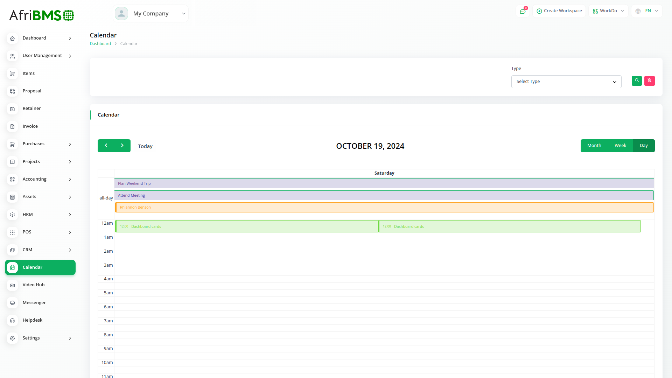Click the Projects checkbox icon
Screen dimensions: 672x378
12,162
